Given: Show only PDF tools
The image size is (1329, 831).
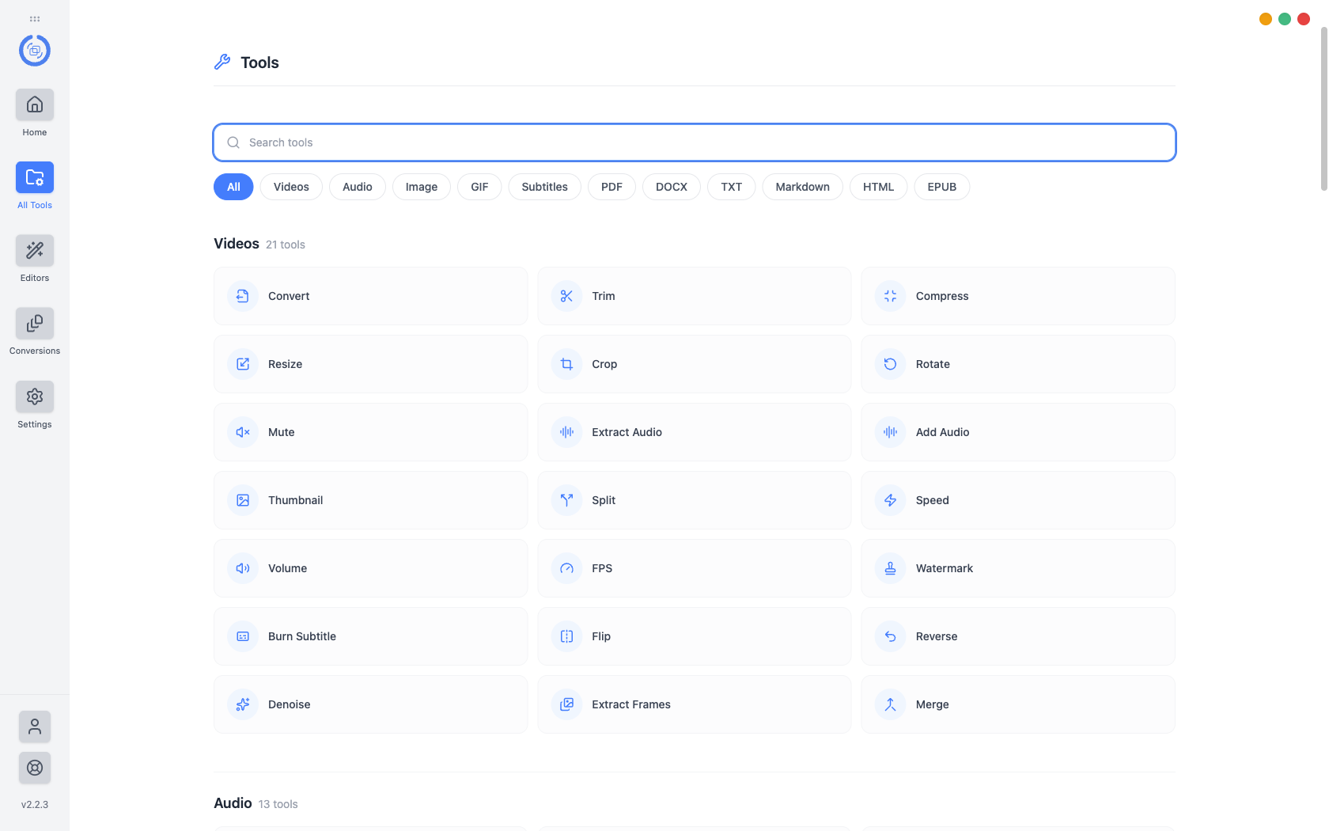Looking at the screenshot, I should click(x=611, y=187).
